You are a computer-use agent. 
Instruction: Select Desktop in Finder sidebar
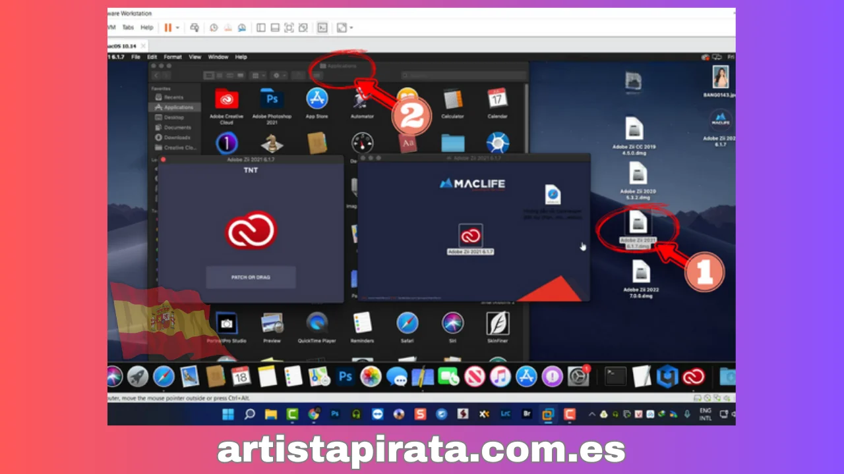click(174, 117)
